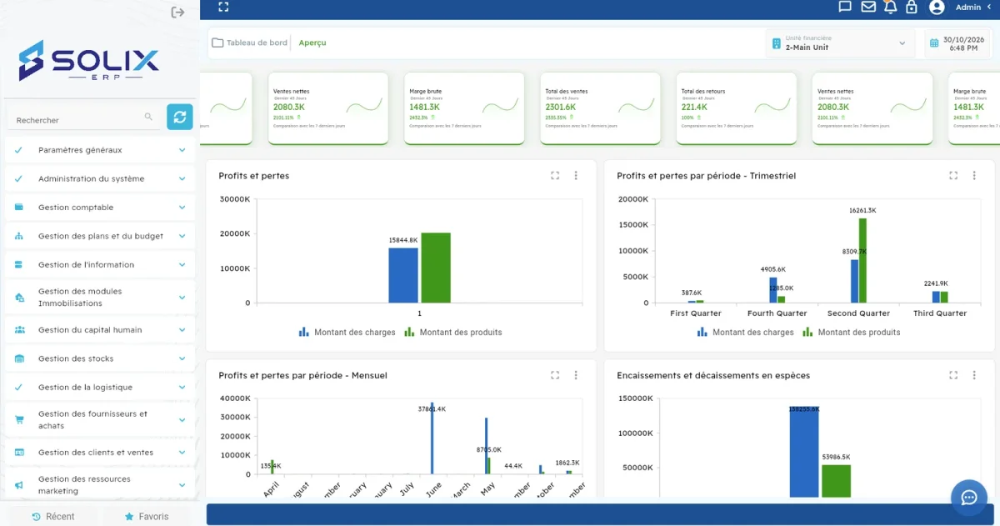Screen dimensions: 1000x526
Task: Click the blue June 37861.4K bar
Action: (432, 438)
